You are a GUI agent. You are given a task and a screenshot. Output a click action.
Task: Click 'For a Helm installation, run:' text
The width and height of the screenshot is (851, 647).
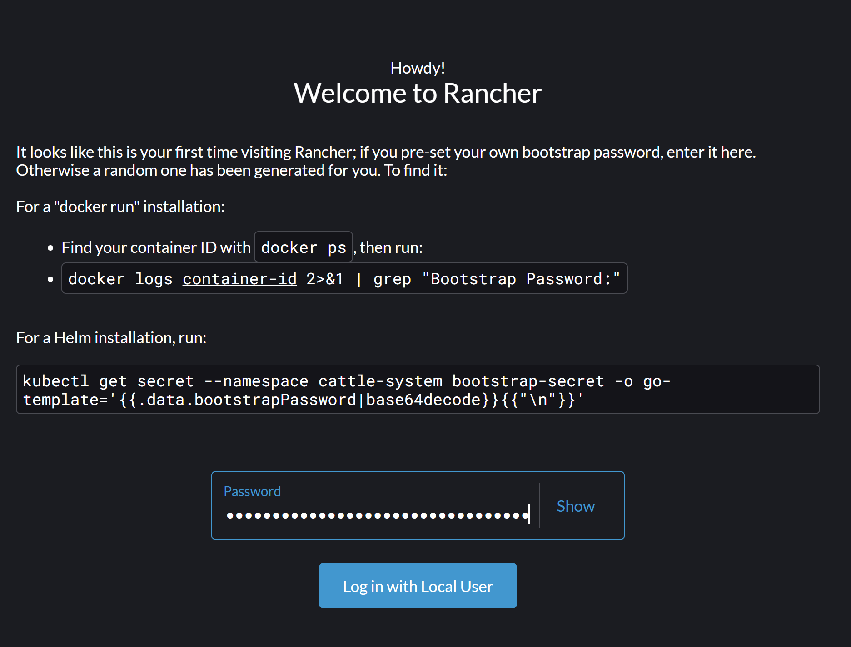111,338
